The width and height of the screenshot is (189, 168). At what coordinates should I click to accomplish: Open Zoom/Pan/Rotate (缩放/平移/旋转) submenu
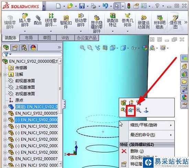pyautogui.click(x=151, y=125)
